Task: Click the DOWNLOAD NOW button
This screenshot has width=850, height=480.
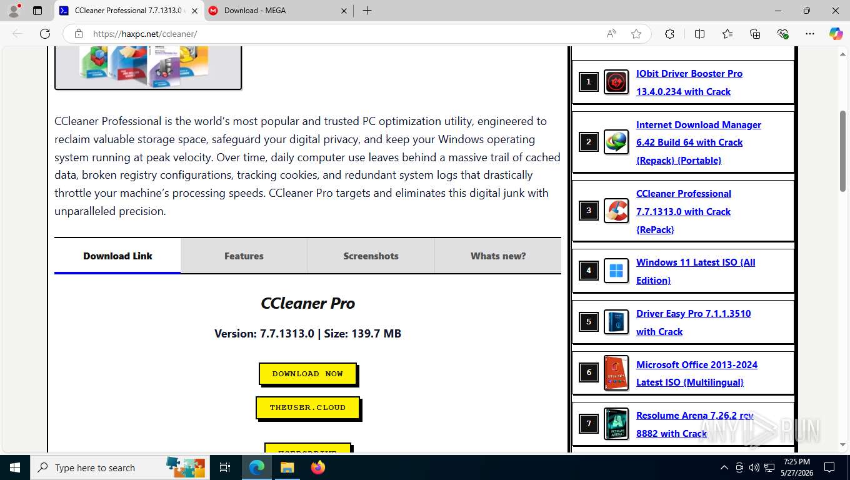Action: tap(307, 374)
